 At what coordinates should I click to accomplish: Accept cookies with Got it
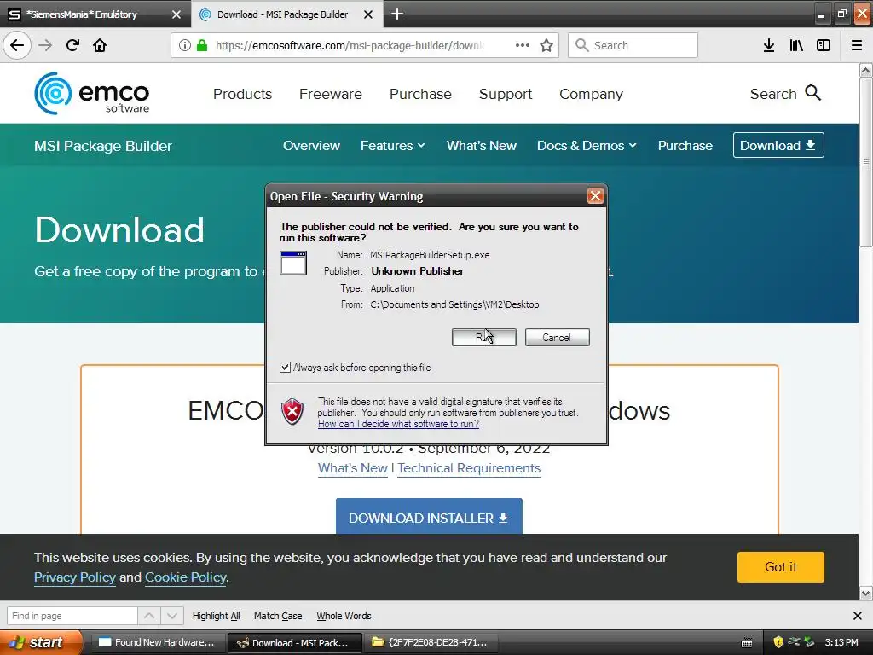coord(781,567)
